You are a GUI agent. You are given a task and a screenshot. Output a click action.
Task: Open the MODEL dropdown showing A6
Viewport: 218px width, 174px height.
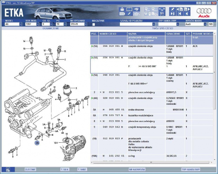click(21, 24)
